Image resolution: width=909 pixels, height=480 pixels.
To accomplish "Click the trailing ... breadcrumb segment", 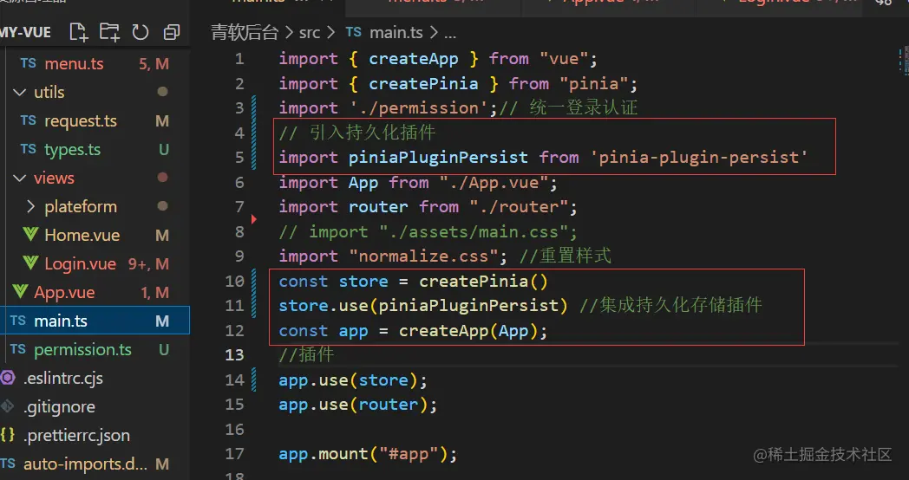I will point(450,34).
